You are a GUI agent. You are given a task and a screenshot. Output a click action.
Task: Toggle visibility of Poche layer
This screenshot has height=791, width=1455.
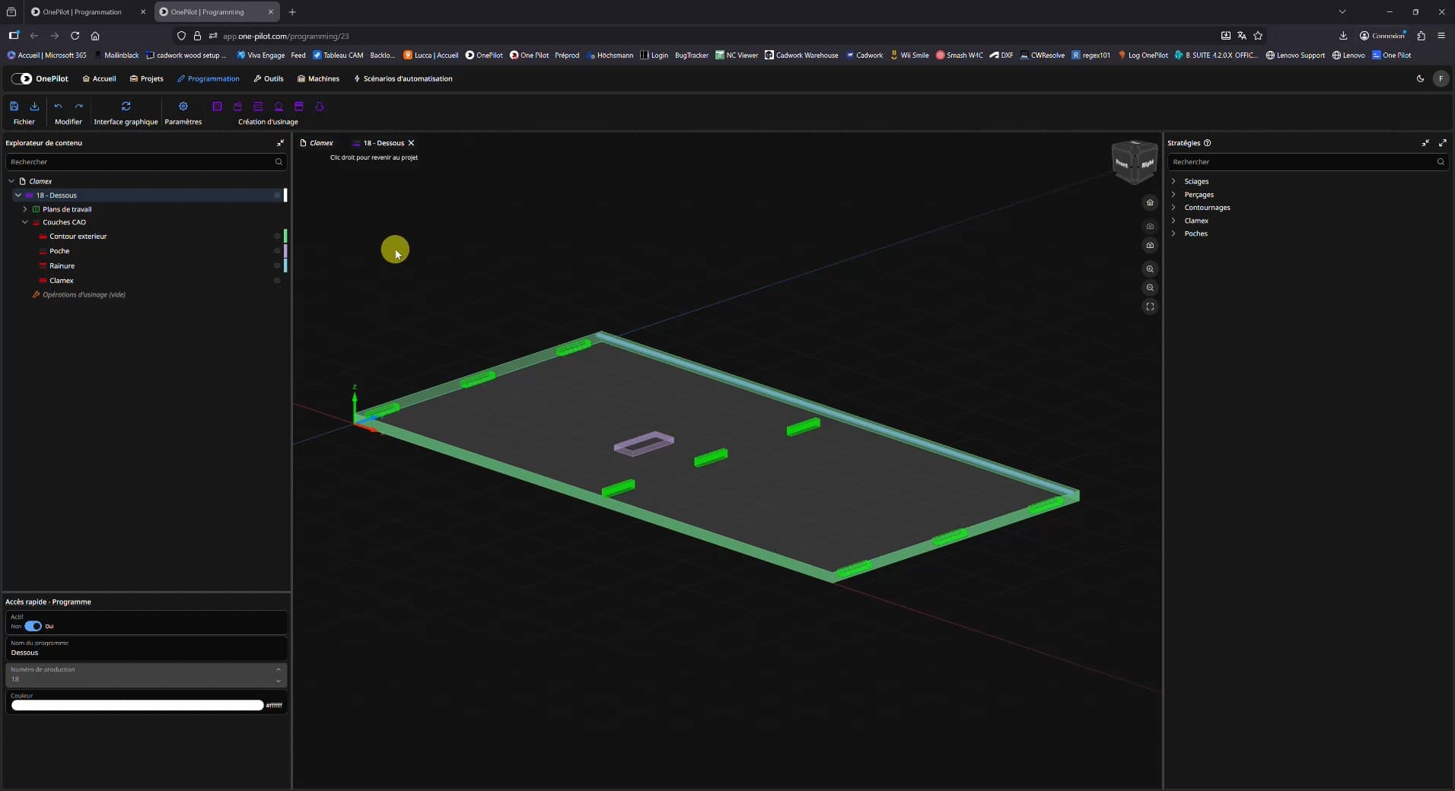point(277,251)
